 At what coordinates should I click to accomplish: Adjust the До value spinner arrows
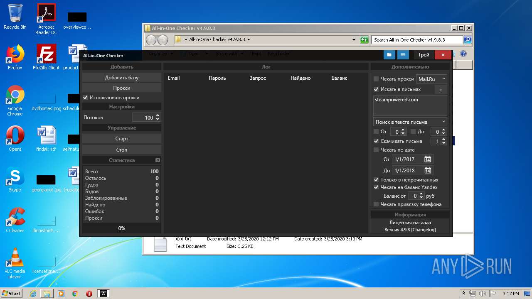click(443, 132)
